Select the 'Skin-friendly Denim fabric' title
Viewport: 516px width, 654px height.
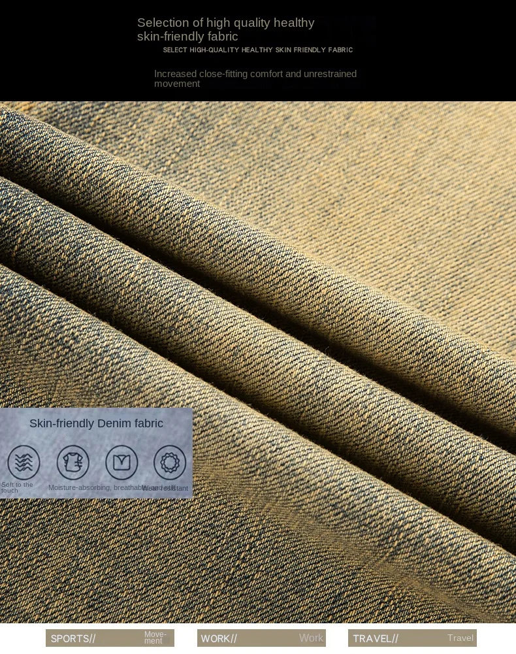[96, 423]
